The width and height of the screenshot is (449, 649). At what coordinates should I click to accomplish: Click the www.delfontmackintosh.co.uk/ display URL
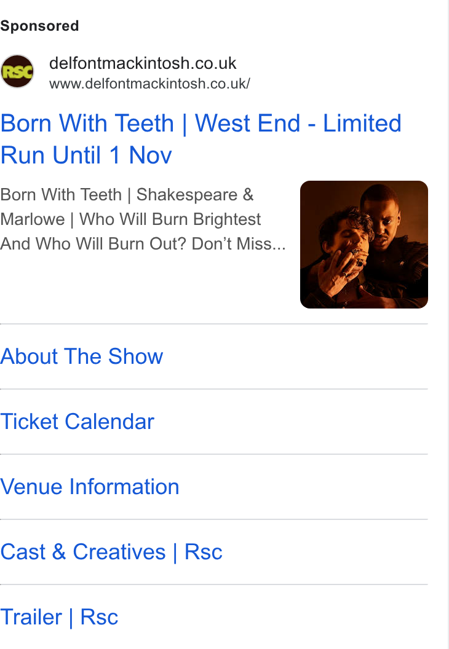coord(149,84)
